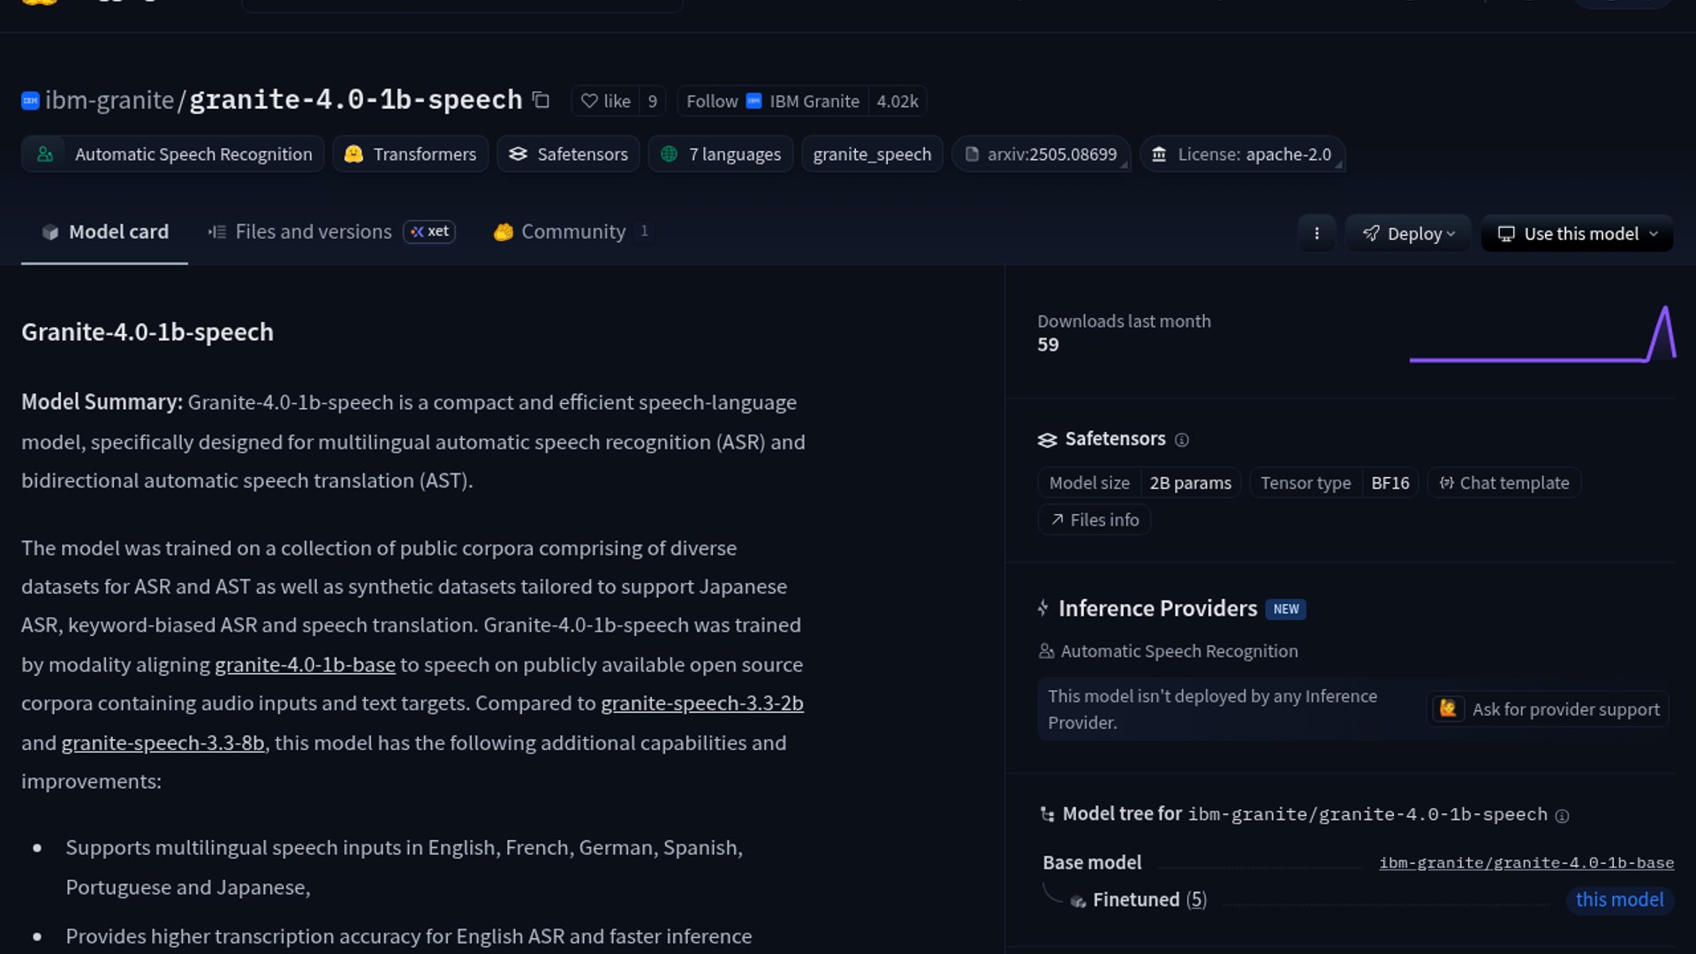Open the arxiv:2505.08699 paper tag
Screen dimensions: 1696x954
coord(1041,155)
